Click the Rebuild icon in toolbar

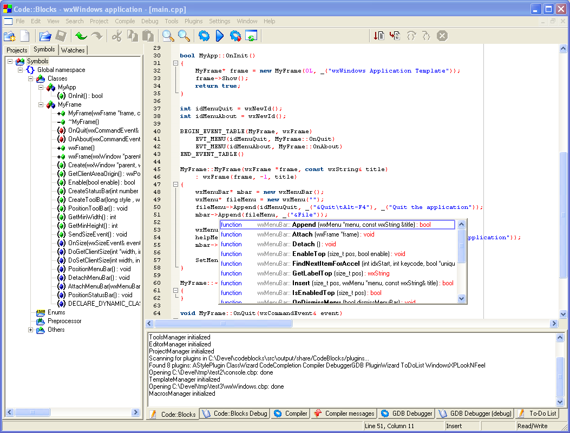[251, 36]
